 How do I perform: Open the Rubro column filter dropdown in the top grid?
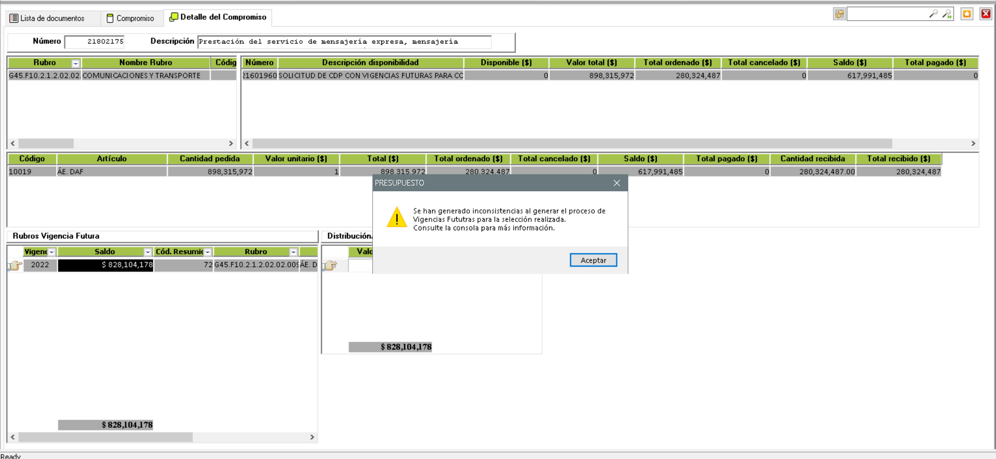pos(75,63)
